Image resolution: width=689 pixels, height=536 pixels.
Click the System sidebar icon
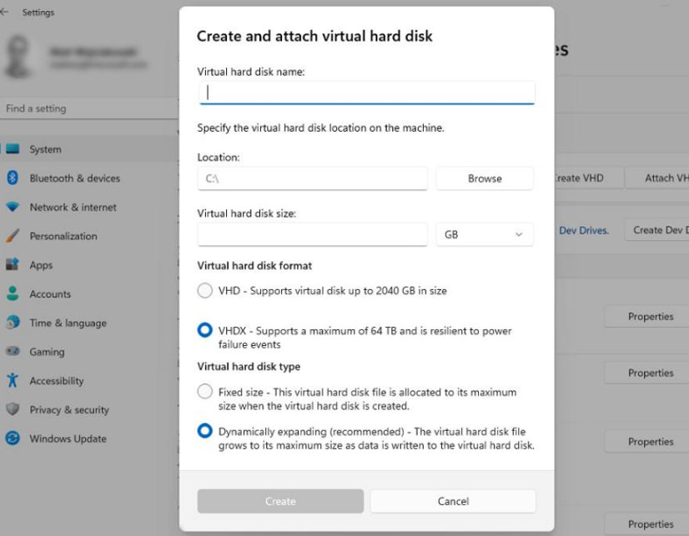pyautogui.click(x=13, y=149)
